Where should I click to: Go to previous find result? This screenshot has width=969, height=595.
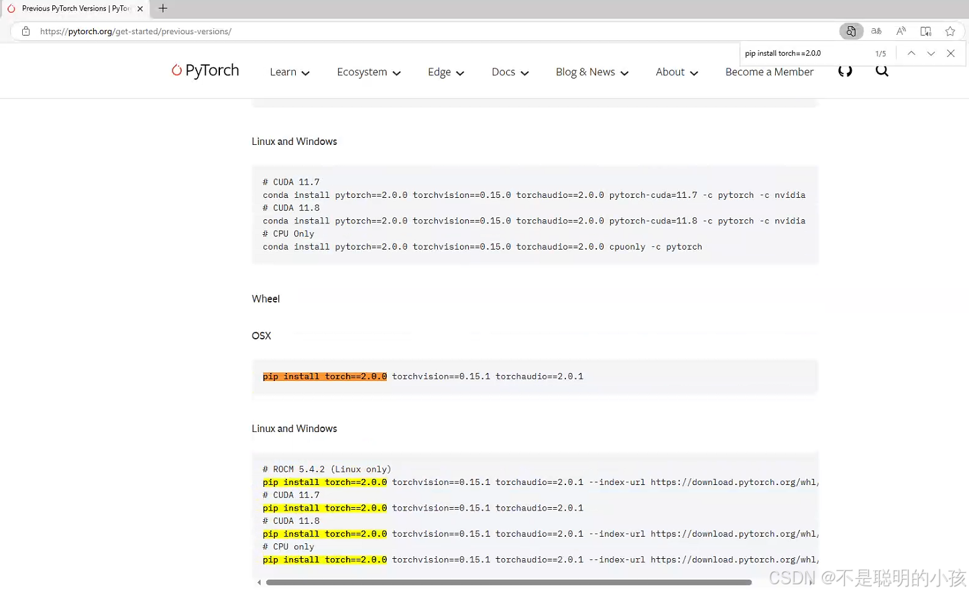point(911,53)
